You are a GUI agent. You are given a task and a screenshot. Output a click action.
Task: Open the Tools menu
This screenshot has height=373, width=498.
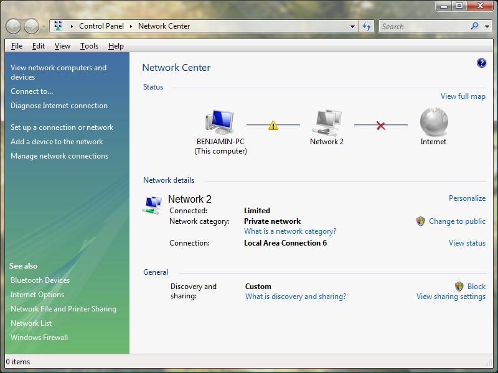89,46
